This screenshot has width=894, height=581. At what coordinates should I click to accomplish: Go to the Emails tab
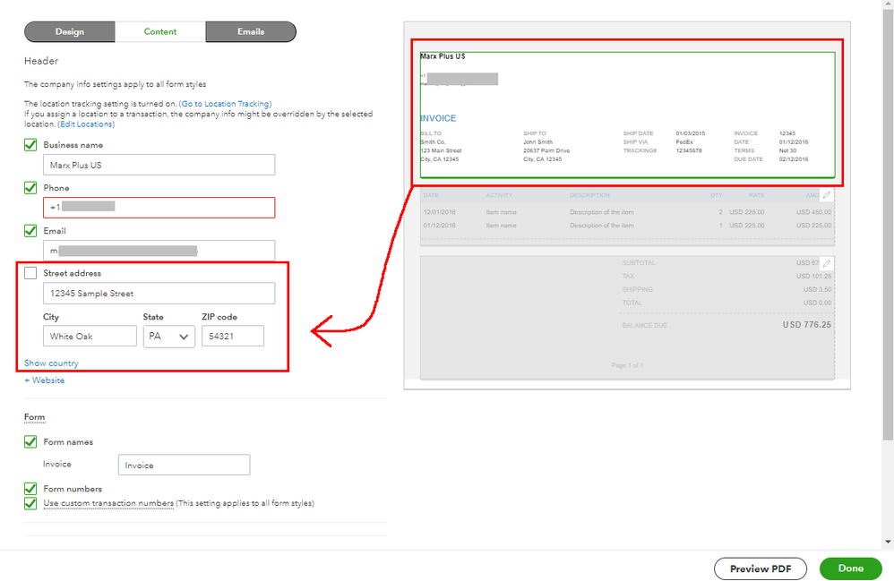[x=251, y=32]
